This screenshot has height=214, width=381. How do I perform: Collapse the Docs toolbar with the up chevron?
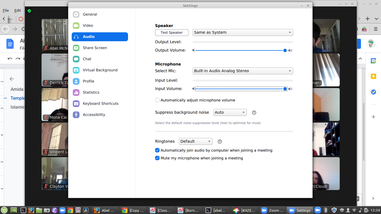(x=360, y=59)
